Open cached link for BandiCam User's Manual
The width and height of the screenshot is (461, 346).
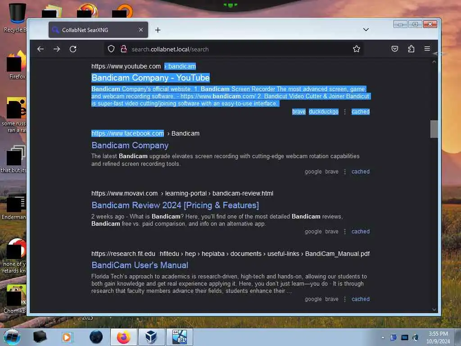tap(361, 299)
